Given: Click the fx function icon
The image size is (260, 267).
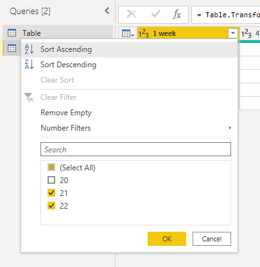Looking at the screenshot, I should (177, 15).
